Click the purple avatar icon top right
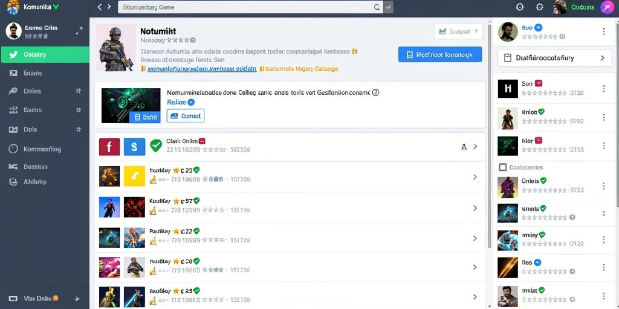Viewport: 619px width, 309px height. (x=607, y=7)
